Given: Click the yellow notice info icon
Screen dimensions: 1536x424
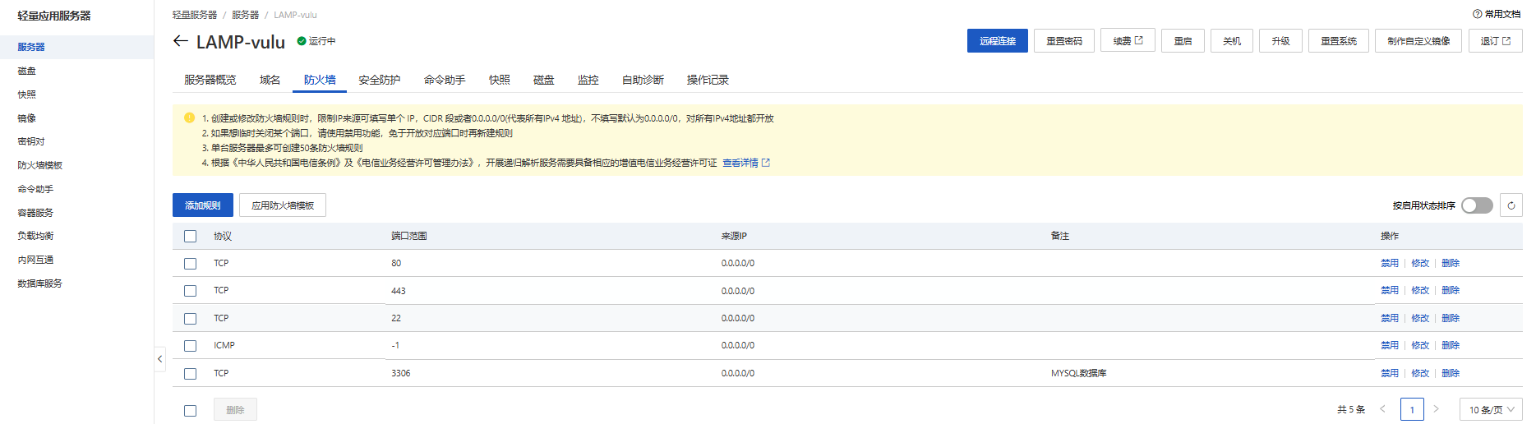Looking at the screenshot, I should 189,118.
